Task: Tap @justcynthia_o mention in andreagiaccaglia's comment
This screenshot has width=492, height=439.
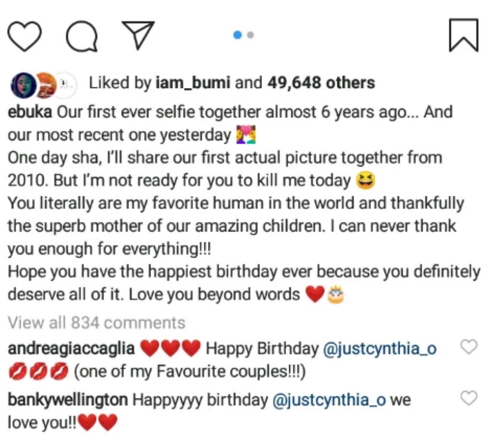Action: pyautogui.click(x=380, y=349)
